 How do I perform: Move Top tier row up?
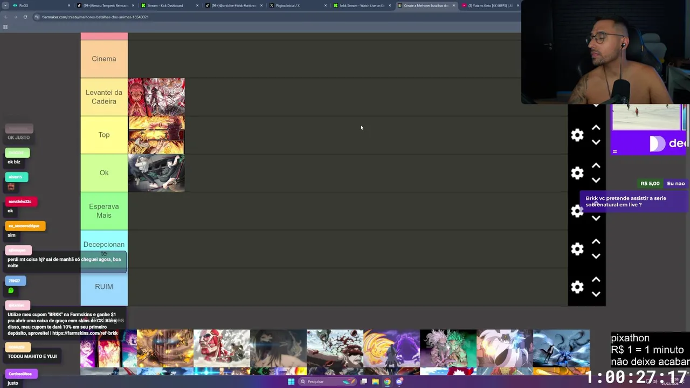596,128
